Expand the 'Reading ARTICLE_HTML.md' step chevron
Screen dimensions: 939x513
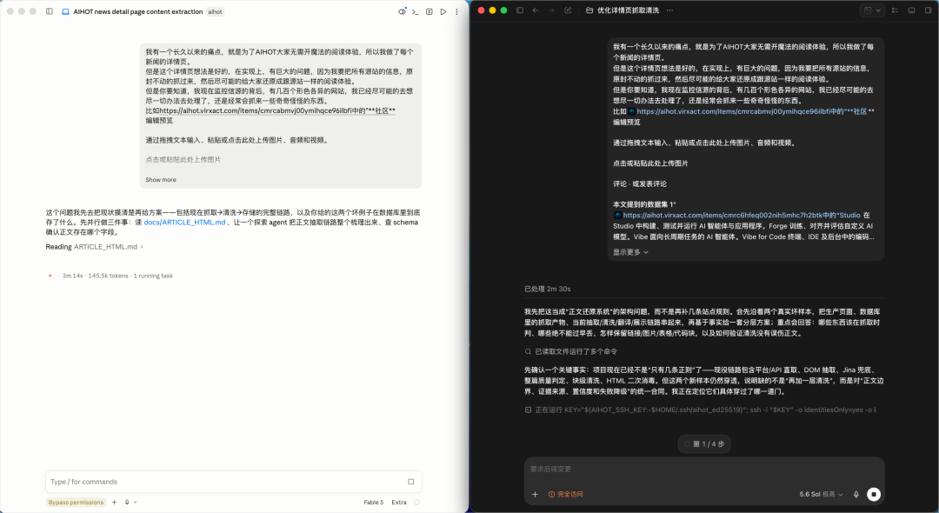click(x=142, y=247)
